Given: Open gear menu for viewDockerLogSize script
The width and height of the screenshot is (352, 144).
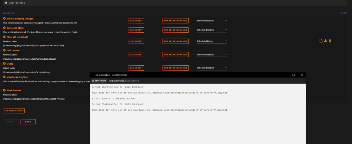Looking at the screenshot, I should (4, 77).
